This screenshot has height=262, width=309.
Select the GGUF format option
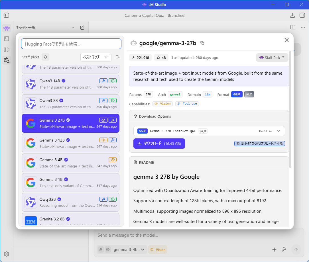[237, 95]
